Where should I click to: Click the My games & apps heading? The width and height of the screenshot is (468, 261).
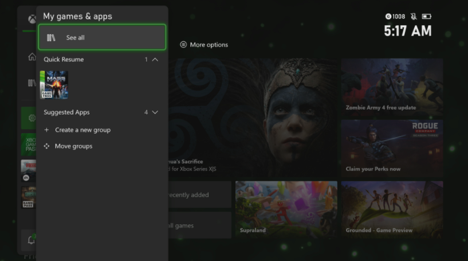77,17
